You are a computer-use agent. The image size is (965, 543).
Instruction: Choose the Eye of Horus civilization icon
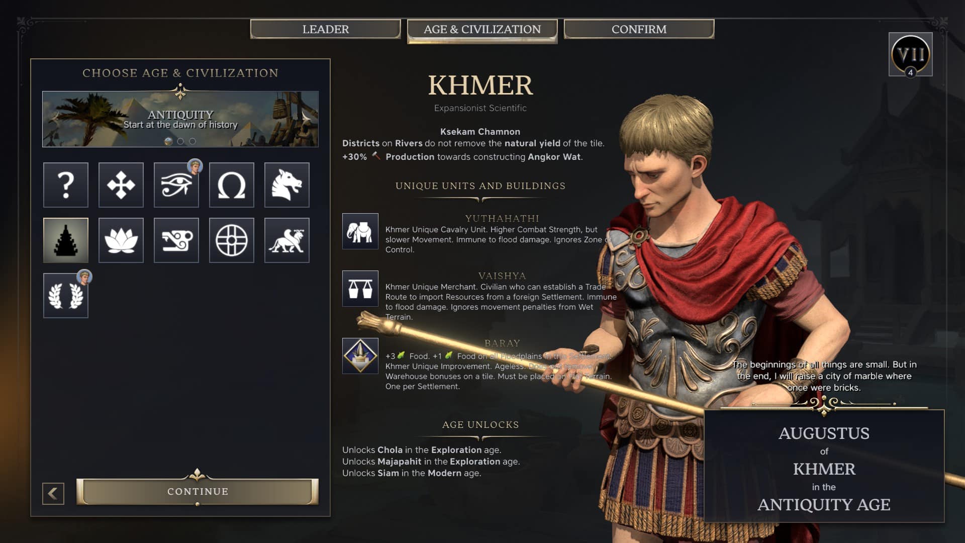[x=176, y=185]
